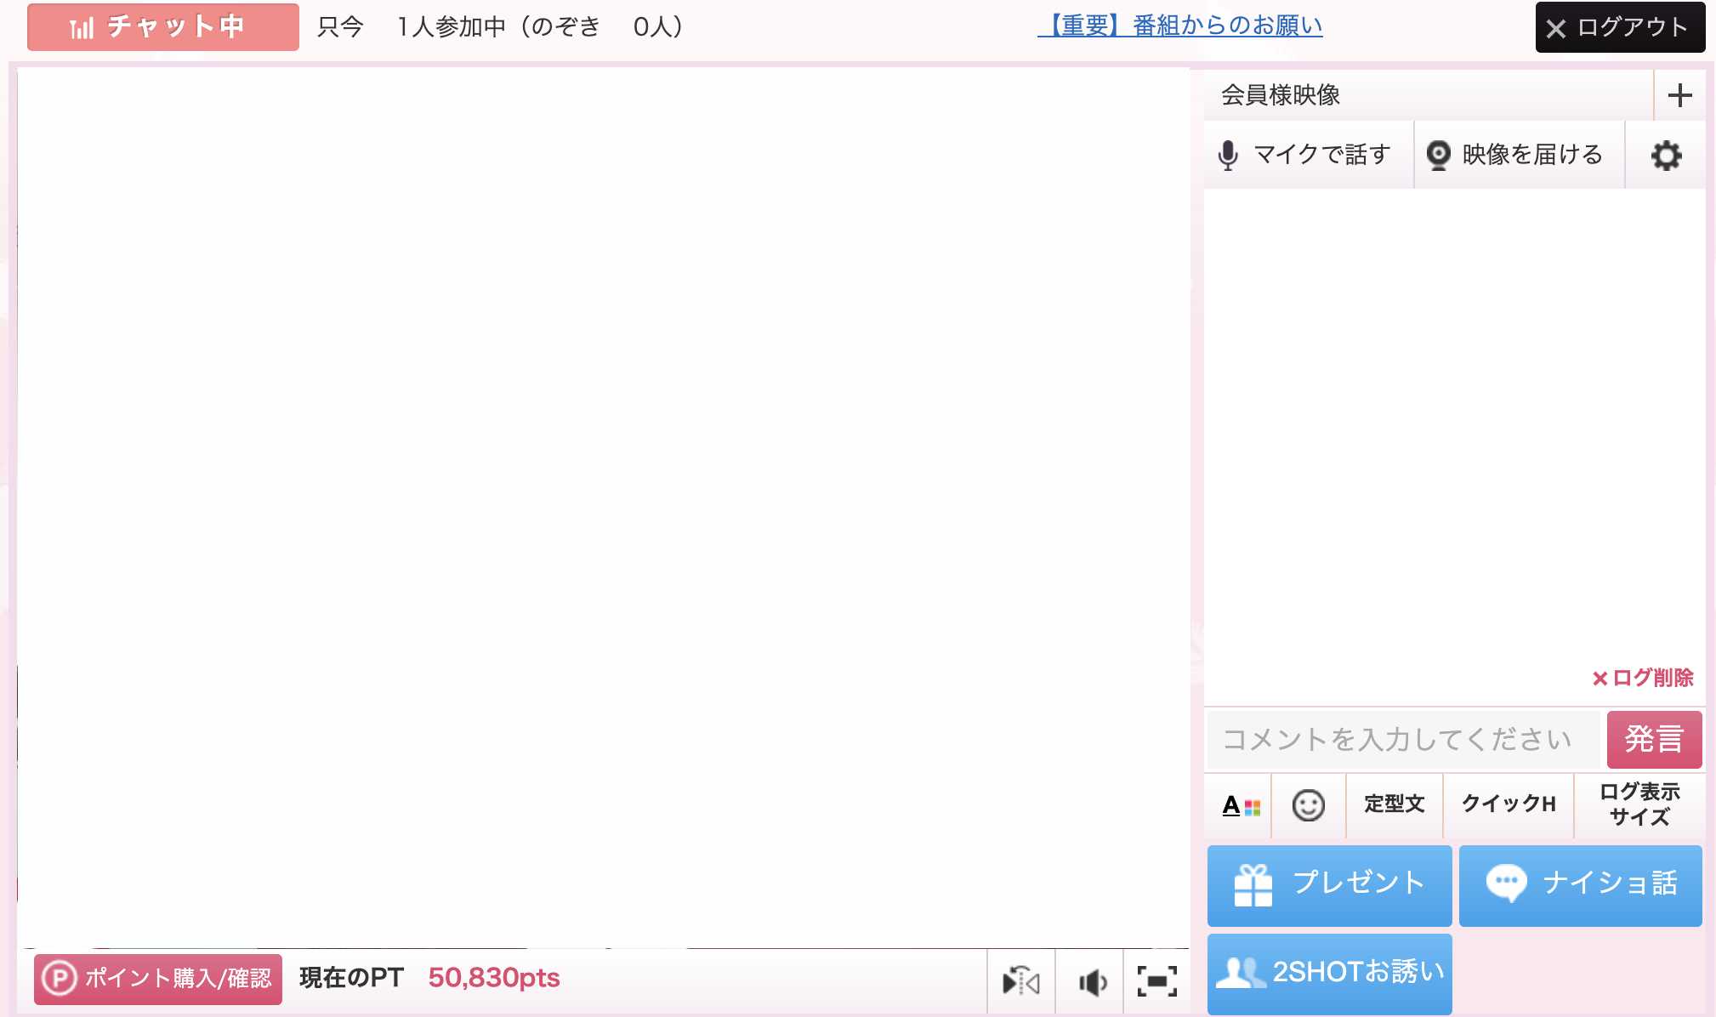Toggle 映像を届ける camera streaming
The width and height of the screenshot is (1716, 1017).
(1518, 155)
